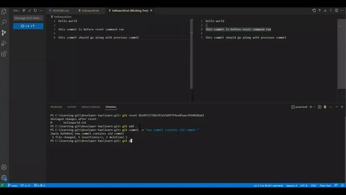Open Source Control more actions ellipsis
Screen dimensions: 346x195
41,10
